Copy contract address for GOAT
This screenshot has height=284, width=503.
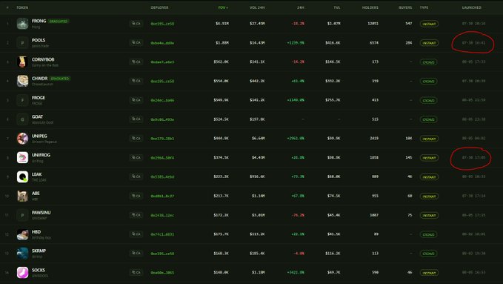pos(136,119)
